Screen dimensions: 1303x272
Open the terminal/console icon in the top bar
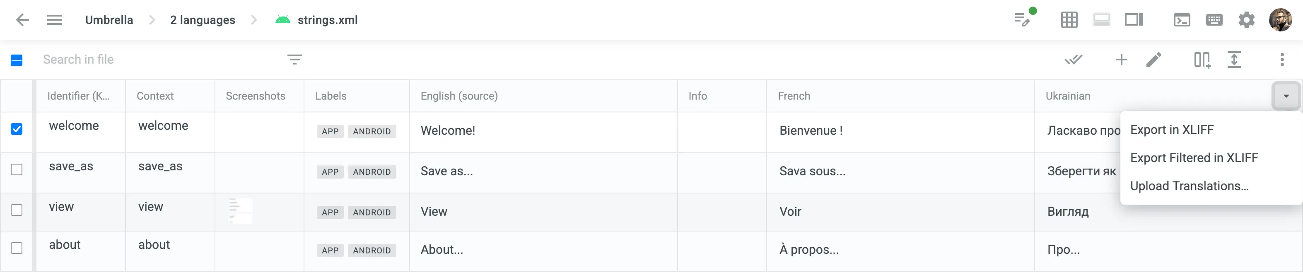pyautogui.click(x=1182, y=20)
